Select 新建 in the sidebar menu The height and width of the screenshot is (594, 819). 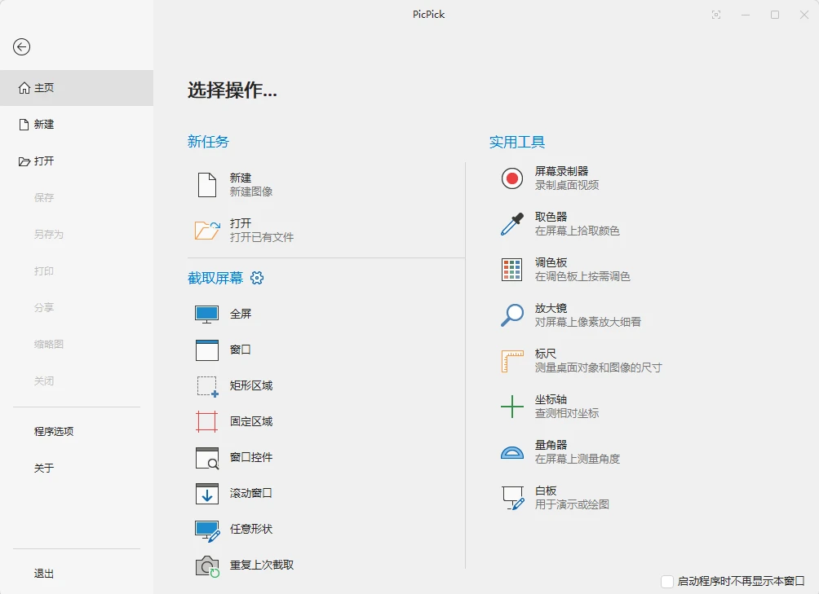point(77,125)
